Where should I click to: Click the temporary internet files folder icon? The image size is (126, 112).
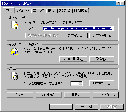pos(15,52)
